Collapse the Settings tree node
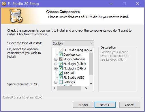 pos(56,82)
